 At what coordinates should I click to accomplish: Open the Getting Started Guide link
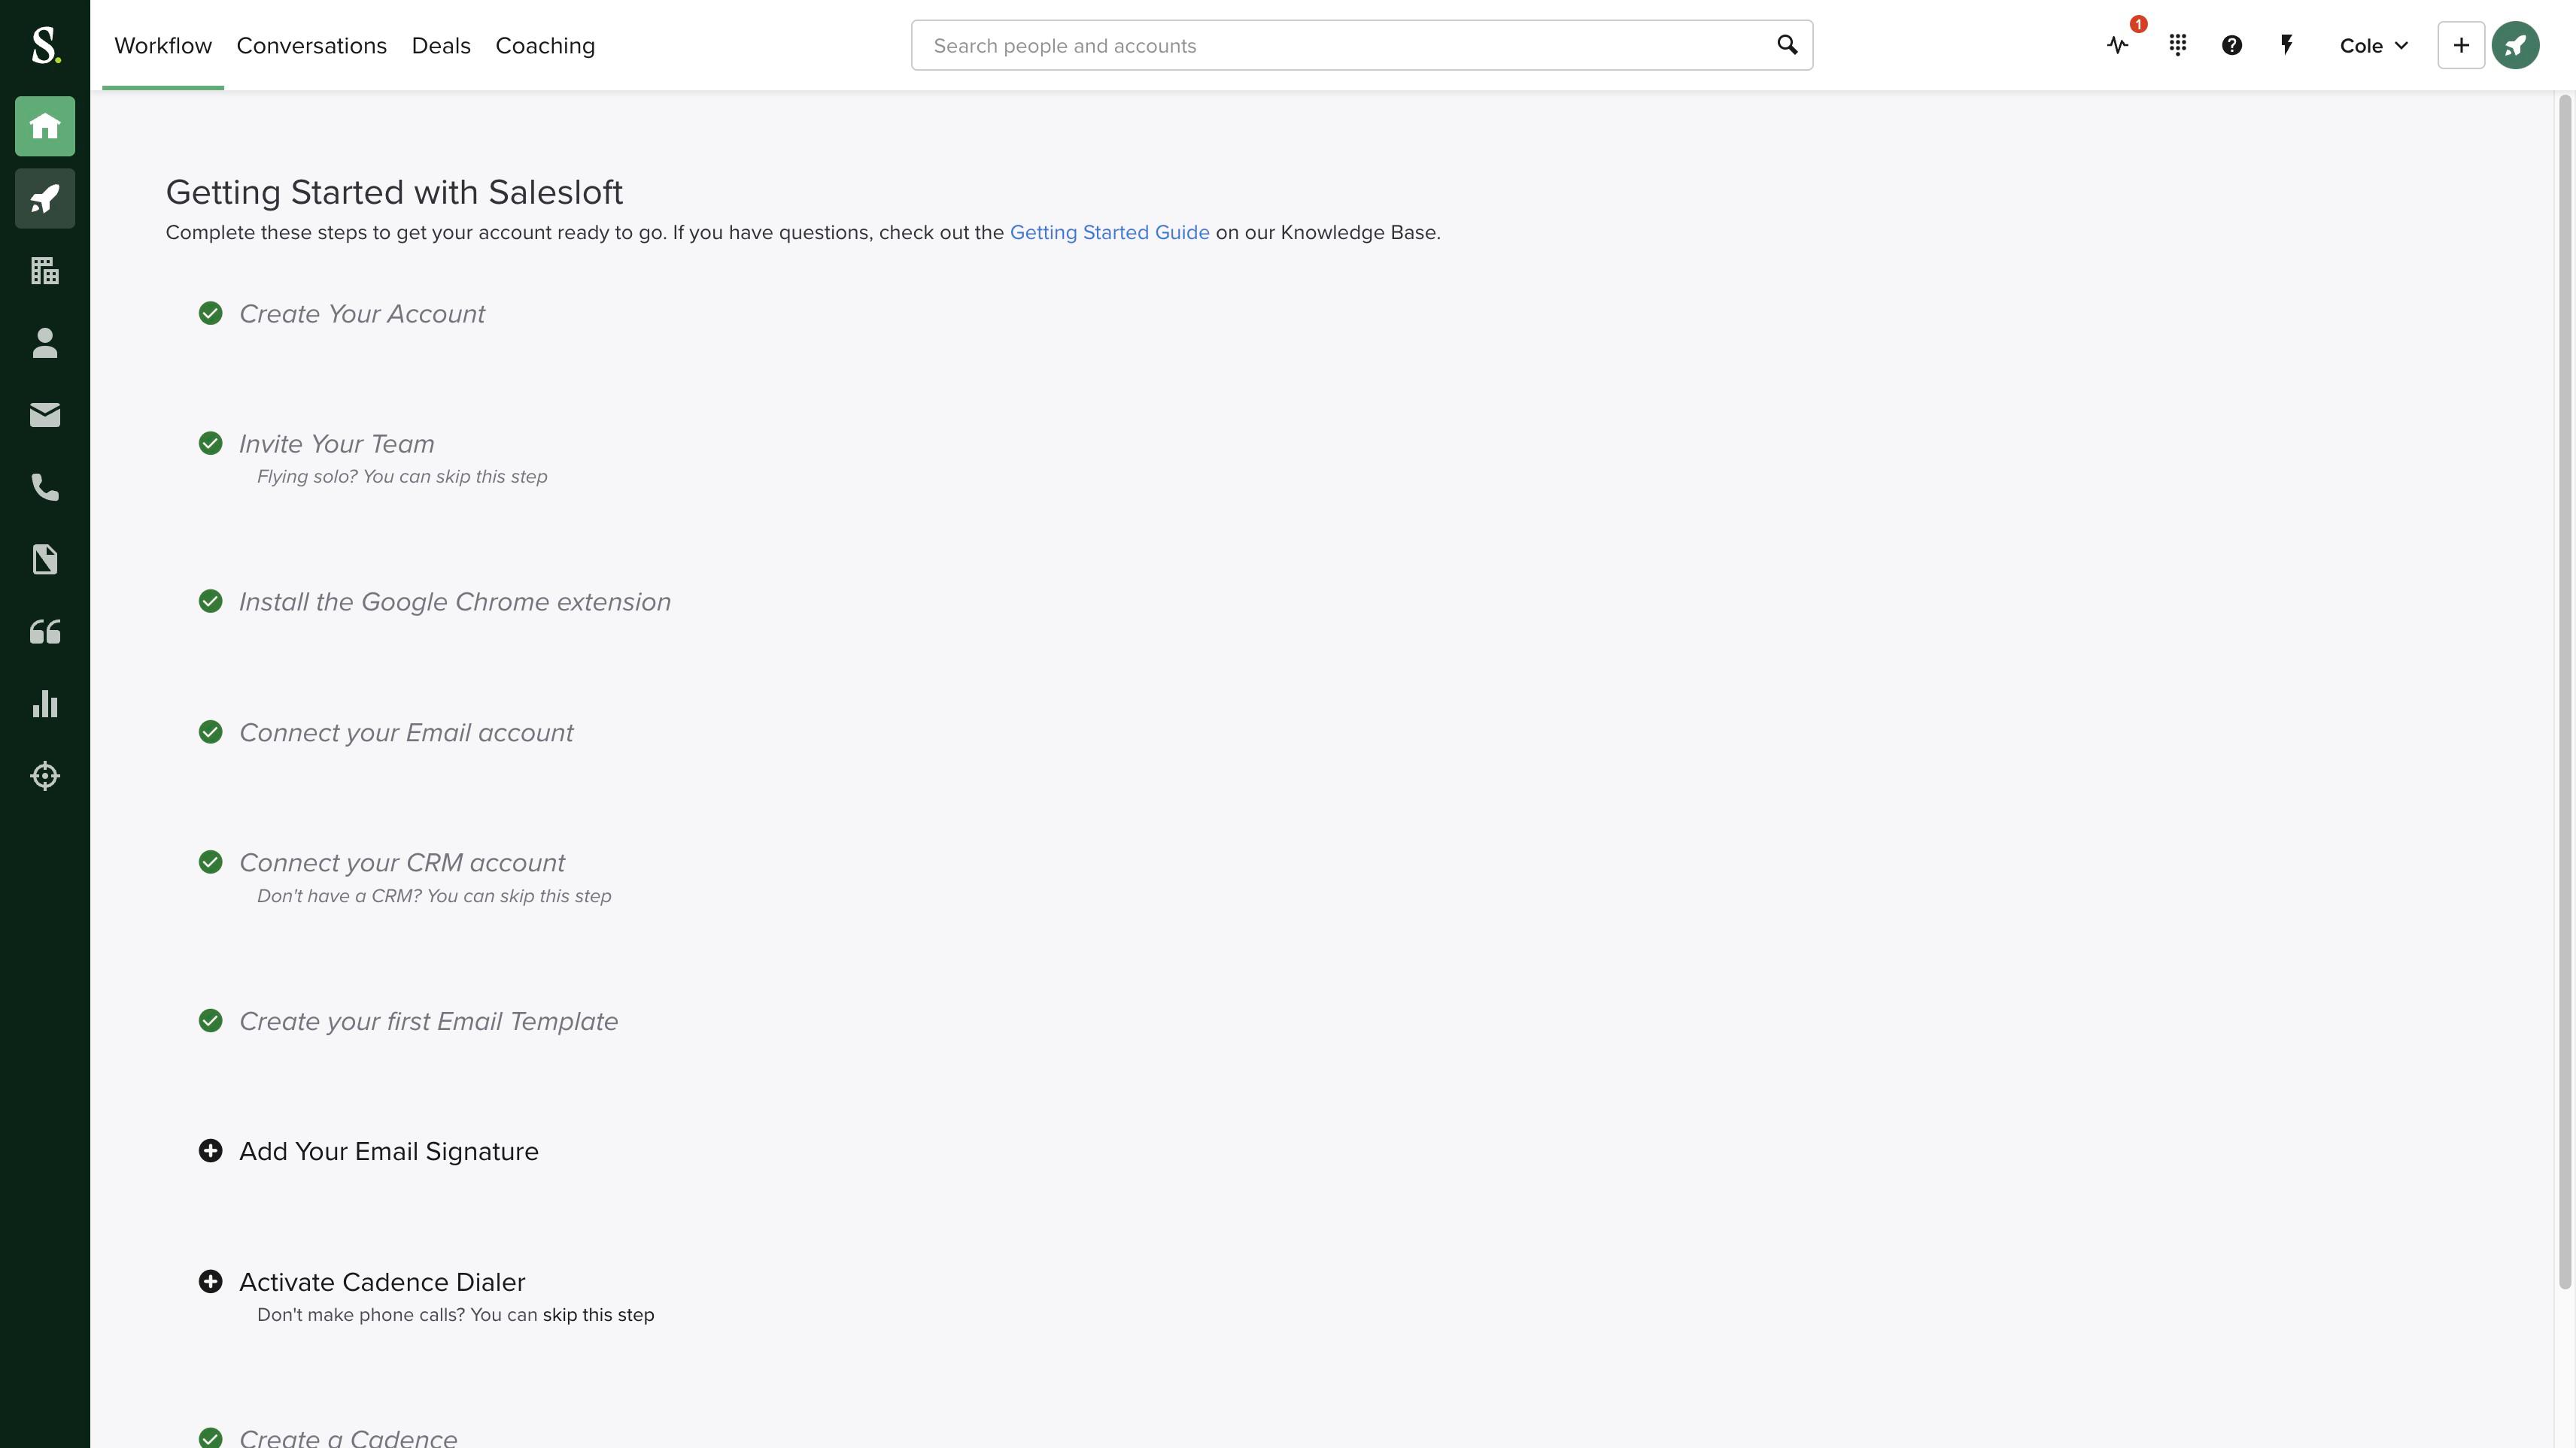(1109, 233)
